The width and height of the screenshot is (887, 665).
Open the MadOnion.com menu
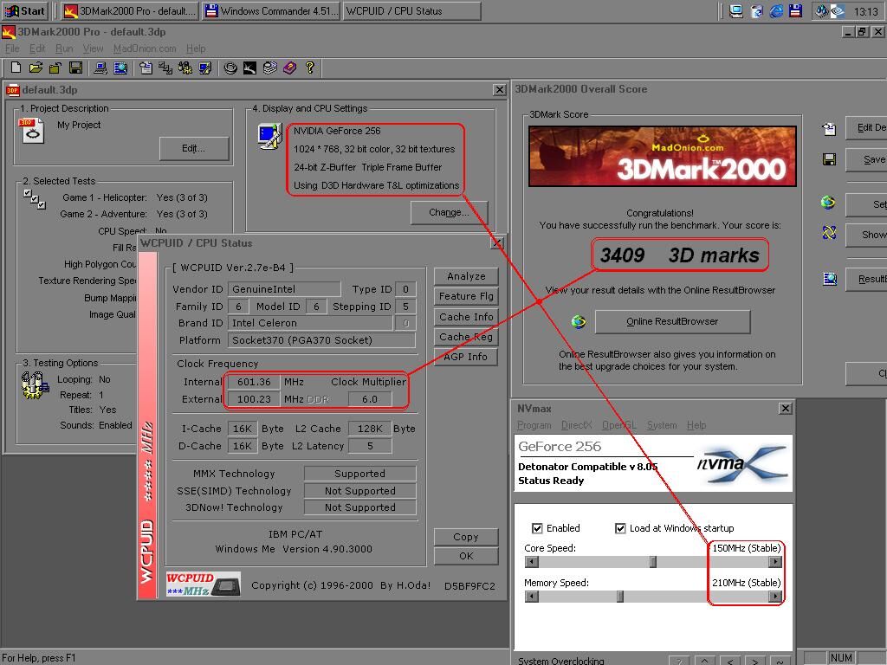click(x=145, y=48)
